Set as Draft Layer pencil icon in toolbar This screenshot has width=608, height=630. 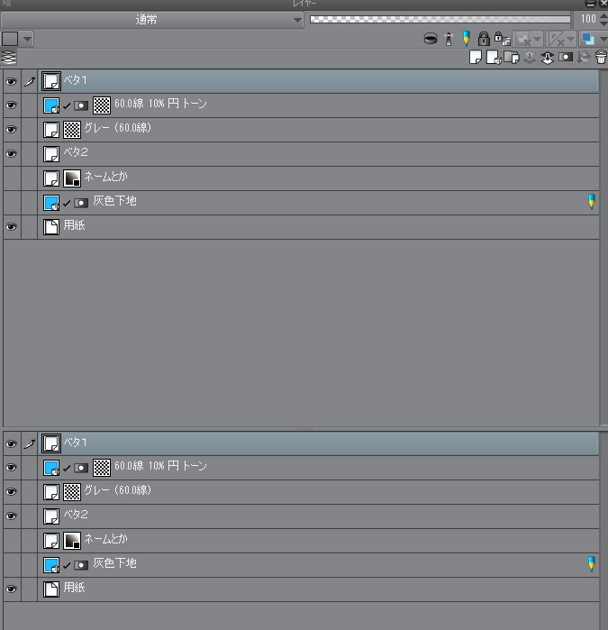[x=467, y=39]
